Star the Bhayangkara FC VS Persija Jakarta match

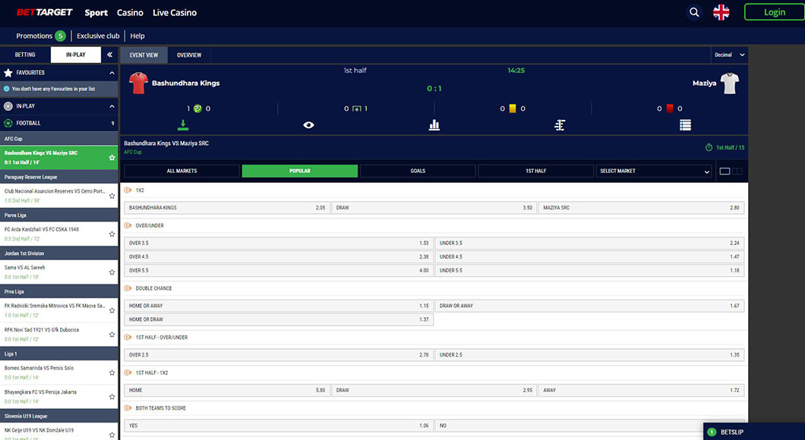(112, 397)
